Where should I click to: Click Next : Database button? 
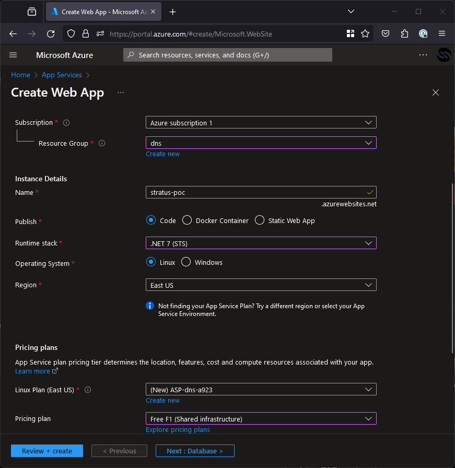(x=195, y=451)
